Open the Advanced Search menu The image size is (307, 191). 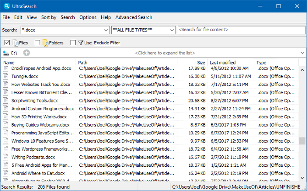pyautogui.click(x=134, y=17)
